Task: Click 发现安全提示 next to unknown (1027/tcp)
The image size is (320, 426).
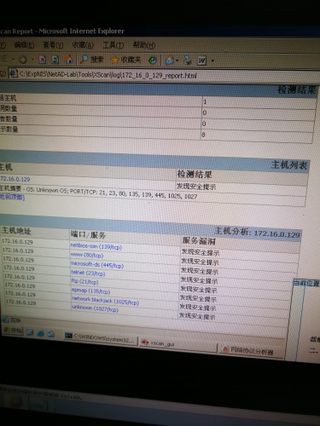Action: click(197, 316)
